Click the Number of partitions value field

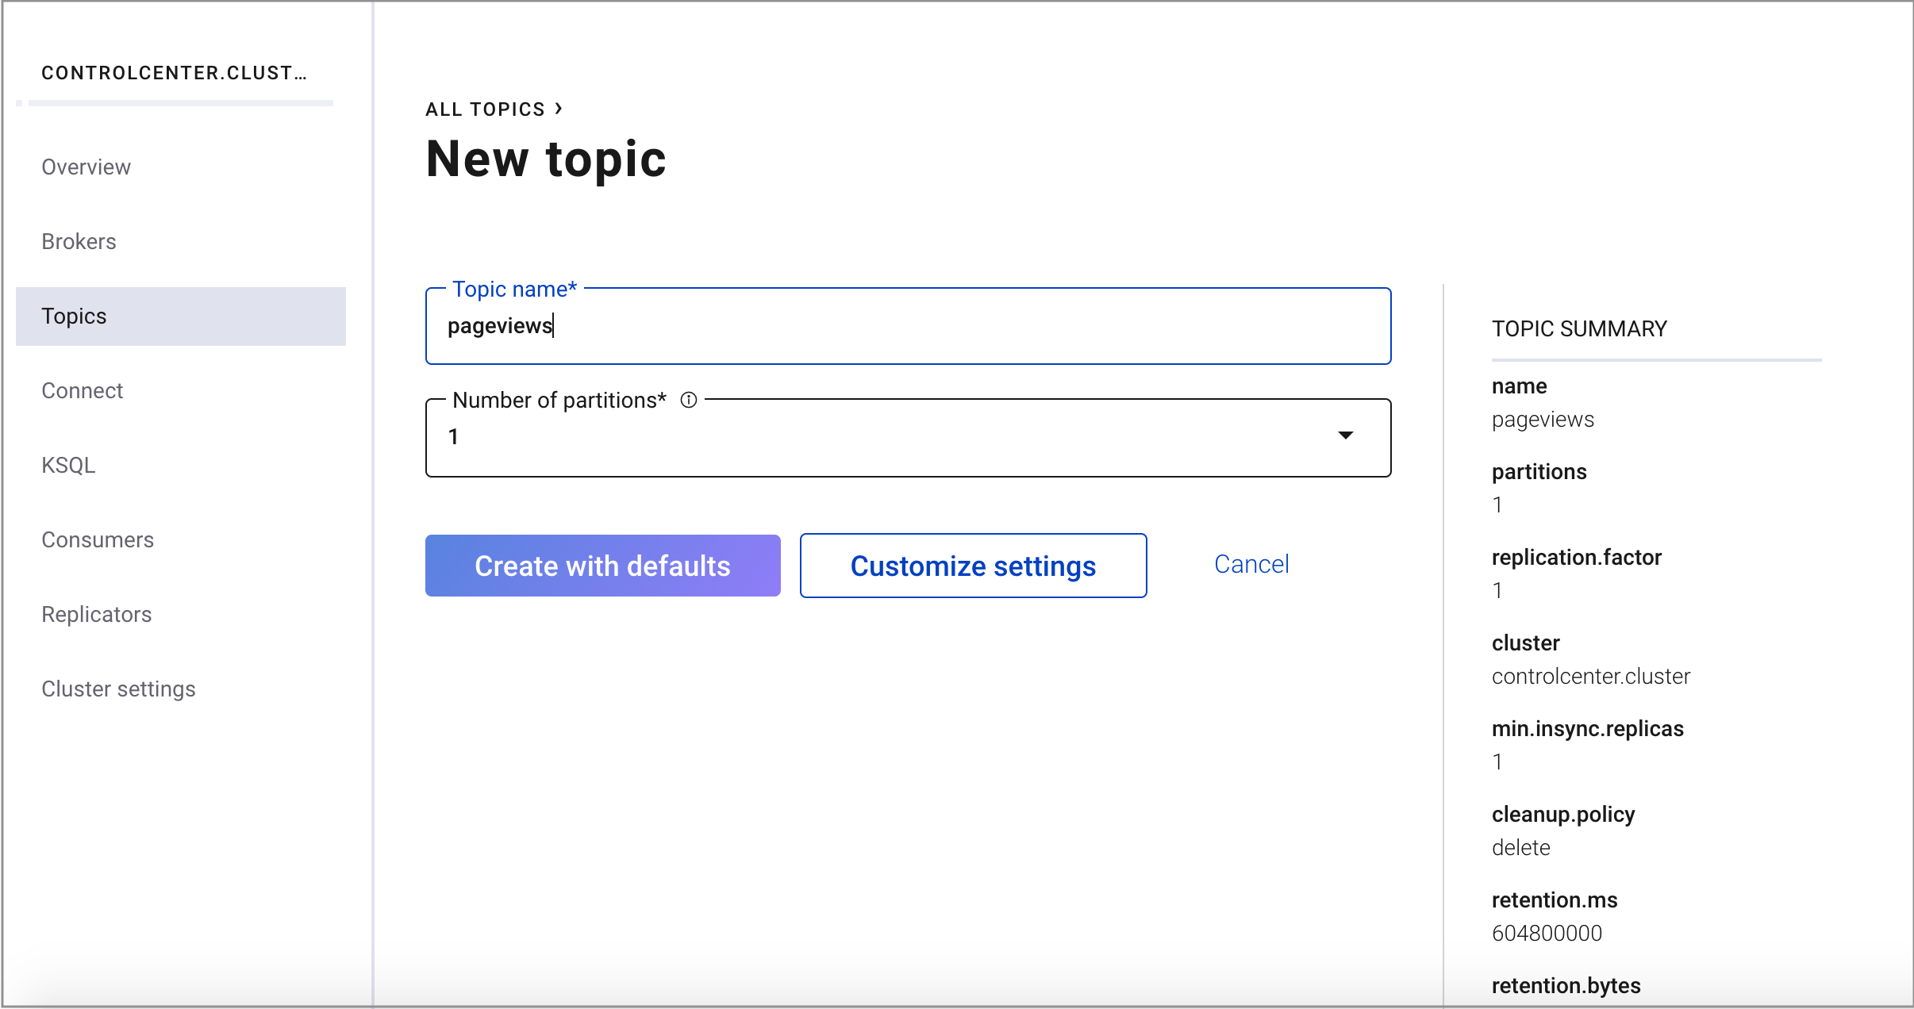tap(873, 437)
